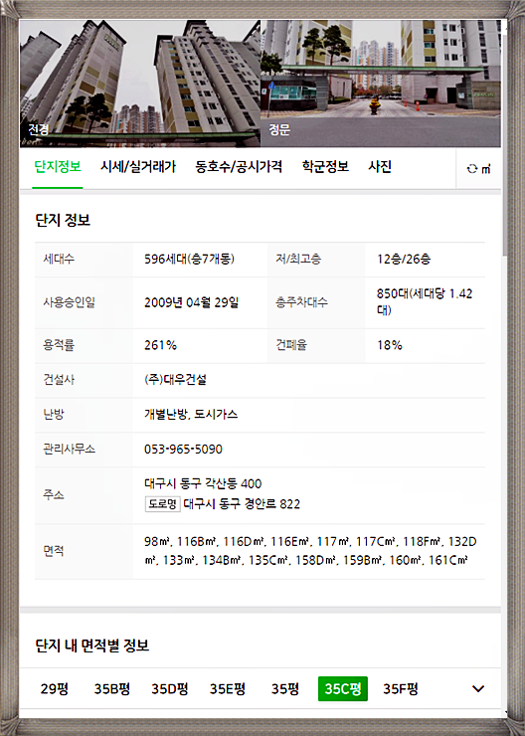Click the 596세대(총7개동) household value
Image resolution: width=525 pixels, height=736 pixels.
click(x=189, y=260)
